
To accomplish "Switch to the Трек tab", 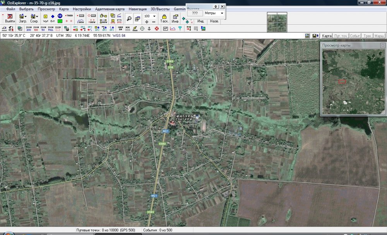I will click(x=368, y=36).
